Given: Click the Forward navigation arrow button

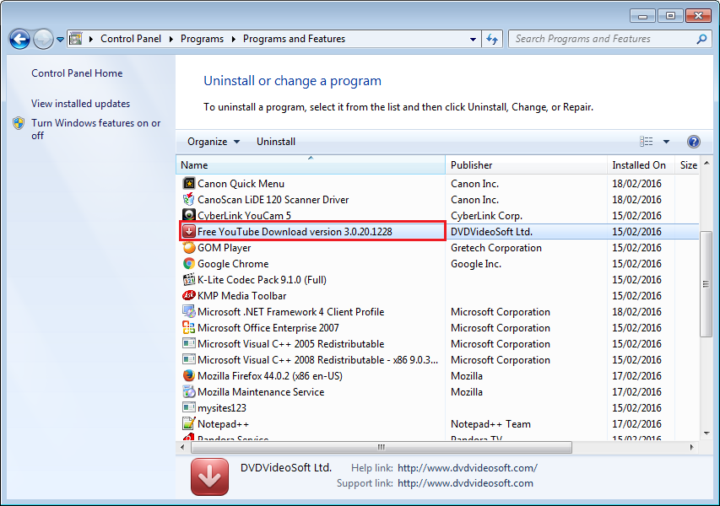Looking at the screenshot, I should pyautogui.click(x=44, y=39).
